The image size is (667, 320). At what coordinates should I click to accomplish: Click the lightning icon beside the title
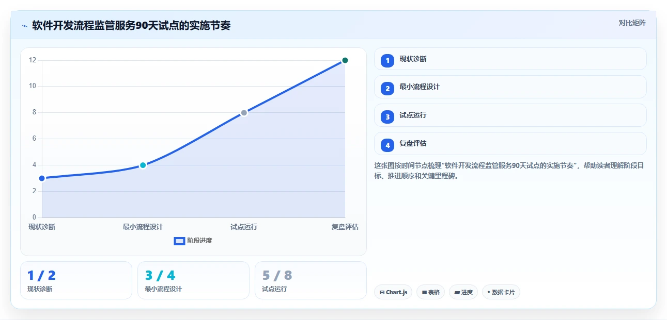tap(24, 26)
